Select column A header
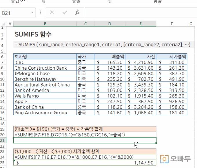The image size is (197, 168). tap(10, 24)
